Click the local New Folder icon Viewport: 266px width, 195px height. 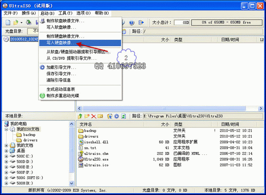point(87,116)
